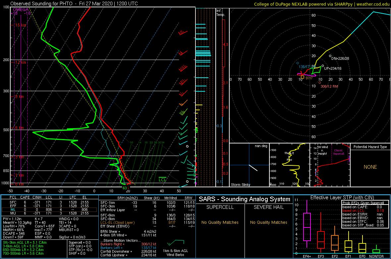Image resolution: width=391 pixels, height=259 pixels.
Task: Click the 'SHIP = 0.0' value
Action: tap(77, 253)
